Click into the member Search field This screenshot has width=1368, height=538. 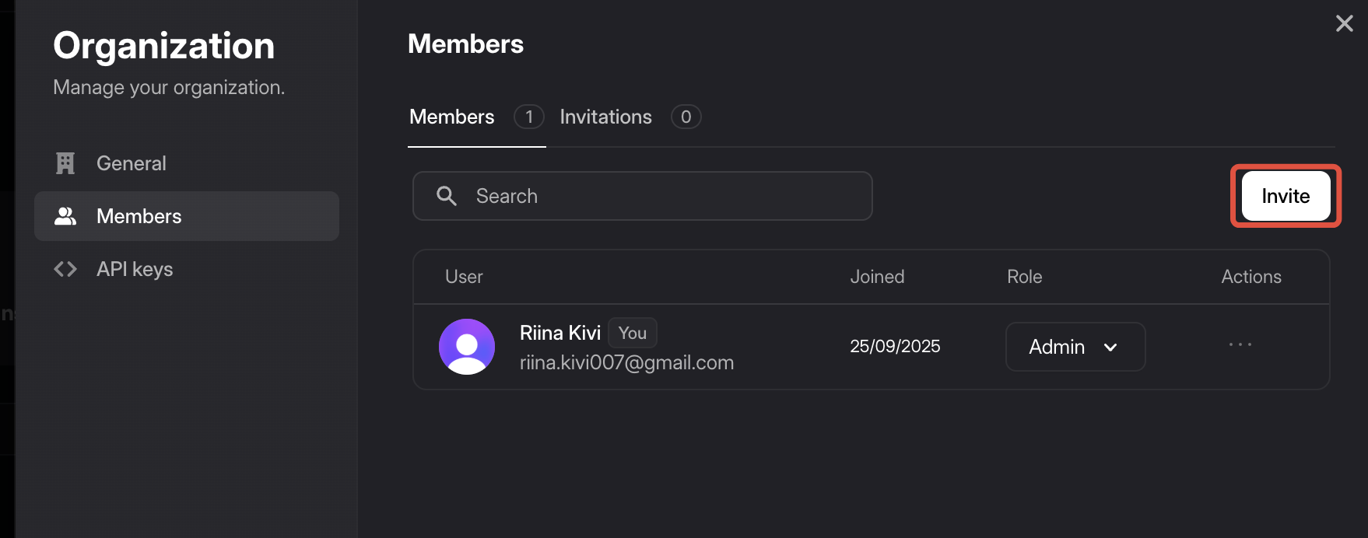tap(661, 196)
